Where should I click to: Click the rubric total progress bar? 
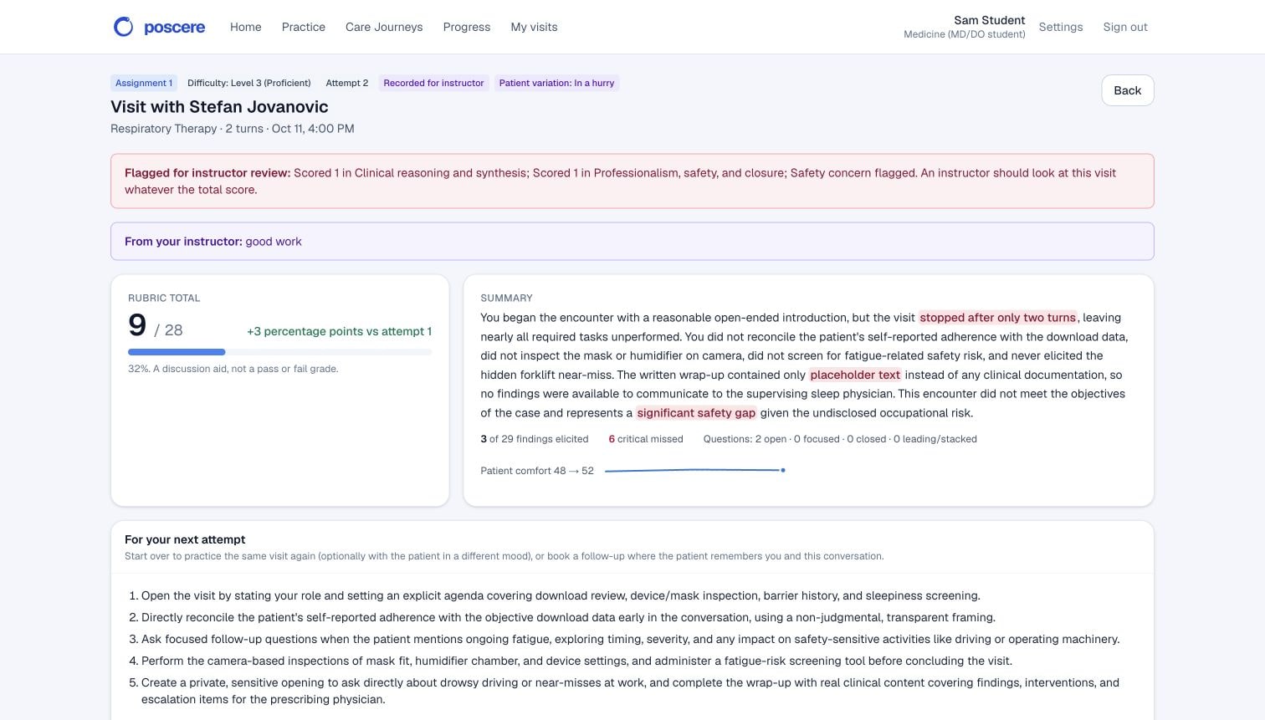[x=280, y=352]
